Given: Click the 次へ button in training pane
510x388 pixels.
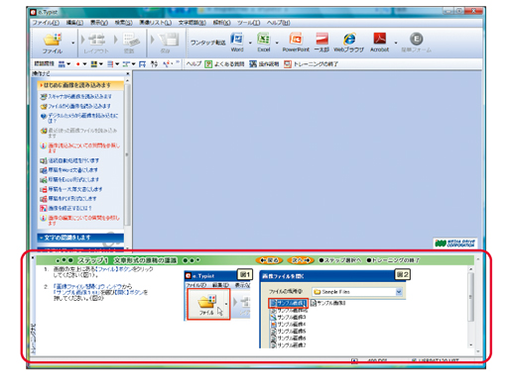Looking at the screenshot, I should point(301,260).
